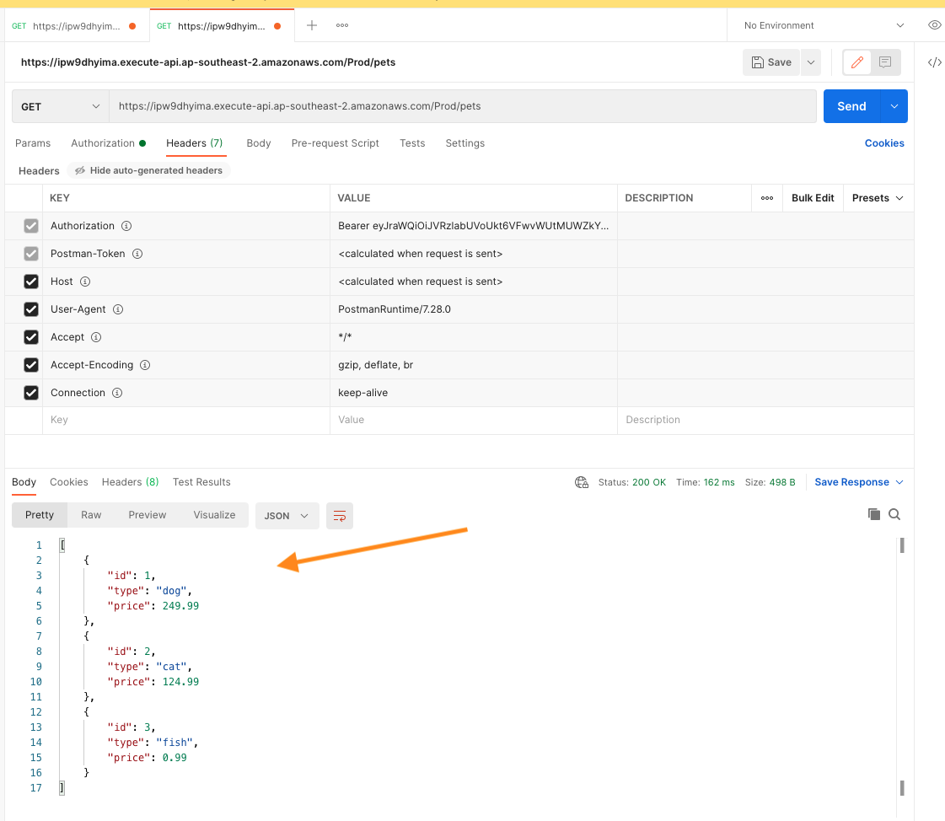Open a new request tab with plus icon
The height and width of the screenshot is (821, 945).
pos(312,25)
